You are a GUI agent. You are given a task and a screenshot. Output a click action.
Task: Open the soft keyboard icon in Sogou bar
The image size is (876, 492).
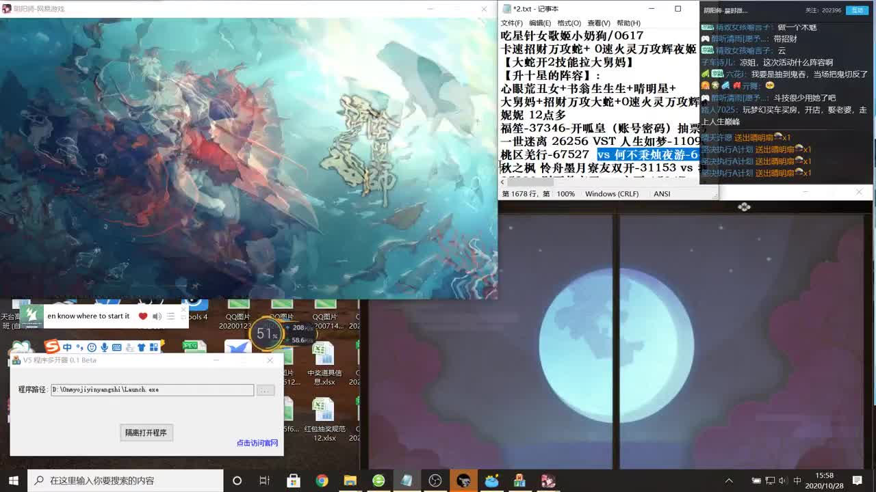(x=116, y=347)
